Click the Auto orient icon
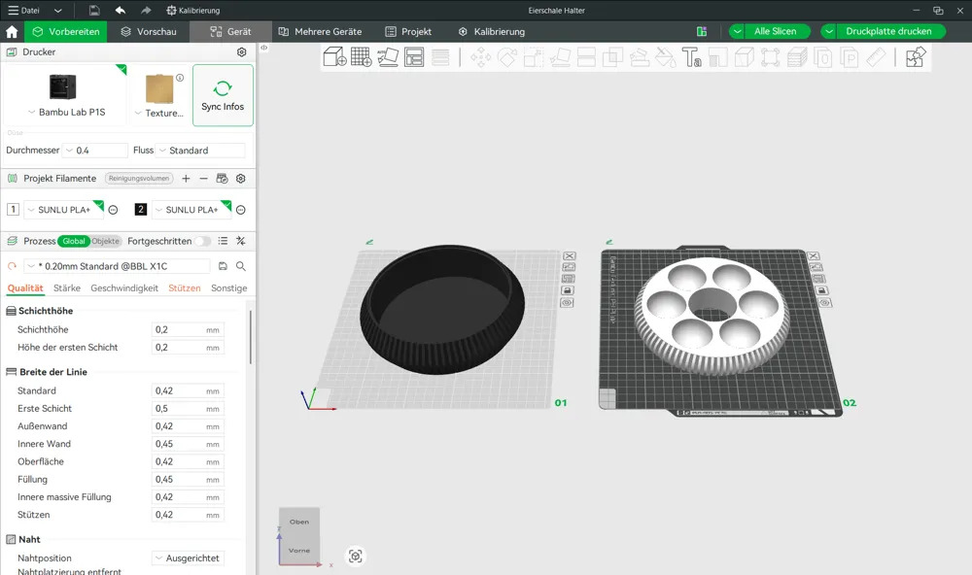The width and height of the screenshot is (972, 575). [388, 57]
